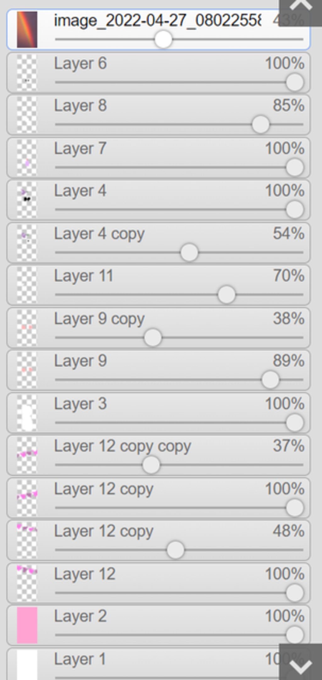Click Layer 9 copy opacity slider knob
This screenshot has height=680, width=322.
pyautogui.click(x=153, y=338)
